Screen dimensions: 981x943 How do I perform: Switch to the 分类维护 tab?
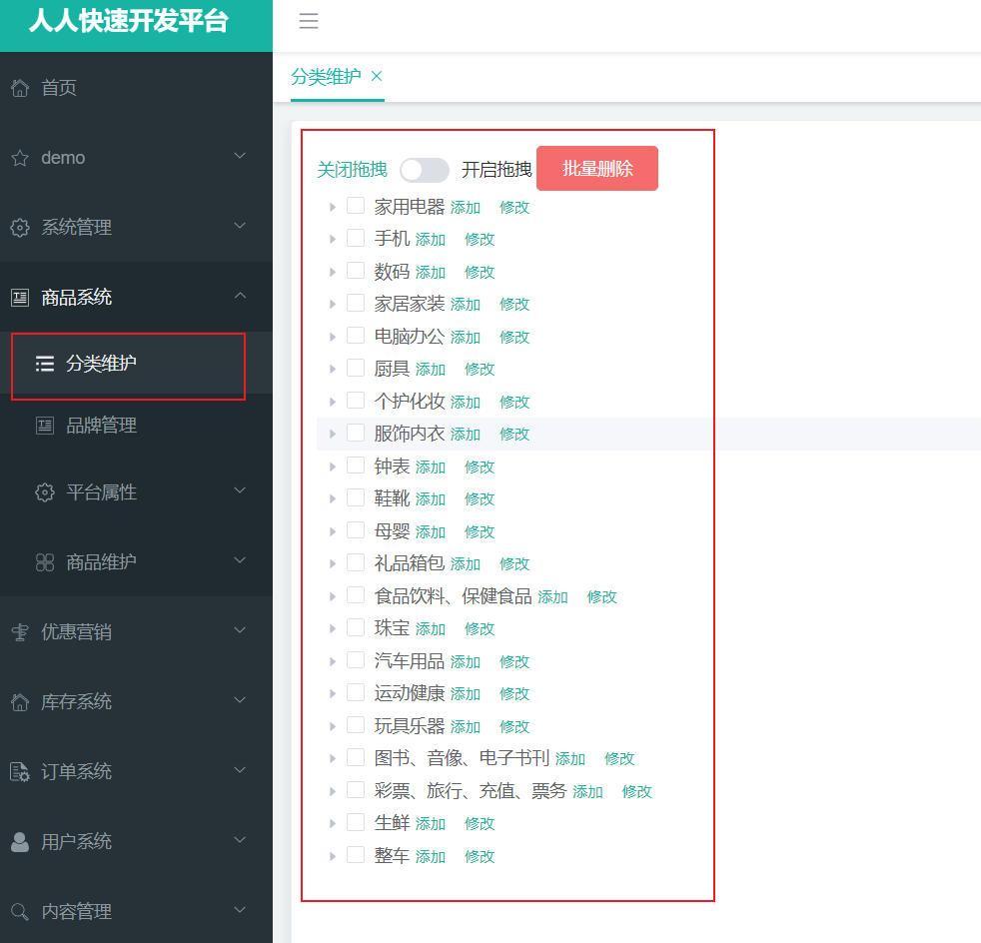(x=326, y=76)
